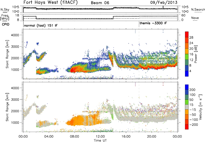Click the date '09/Feb/2013'
The height and width of the screenshot is (142, 205).
pyautogui.click(x=164, y=3)
